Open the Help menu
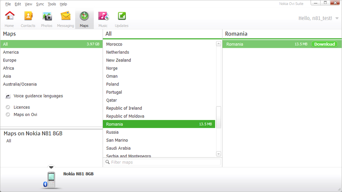Screen dimensions: 342x192 click(x=63, y=4)
